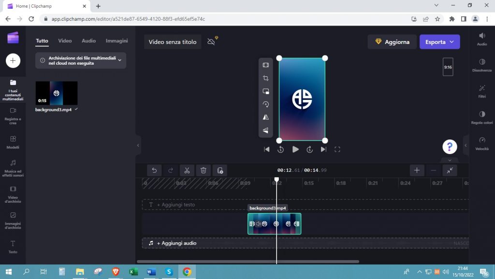
Task: Switch to the Immagini tab
Action: (x=116, y=41)
